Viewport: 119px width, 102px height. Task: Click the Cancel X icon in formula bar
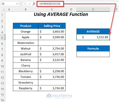coord(25,4)
